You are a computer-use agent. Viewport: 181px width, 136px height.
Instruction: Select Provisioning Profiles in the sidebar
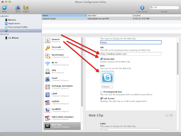pos(18,27)
